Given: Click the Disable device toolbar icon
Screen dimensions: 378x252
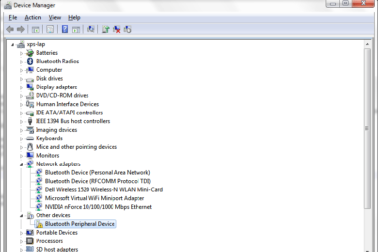Looking at the screenshot, I should click(128, 30).
